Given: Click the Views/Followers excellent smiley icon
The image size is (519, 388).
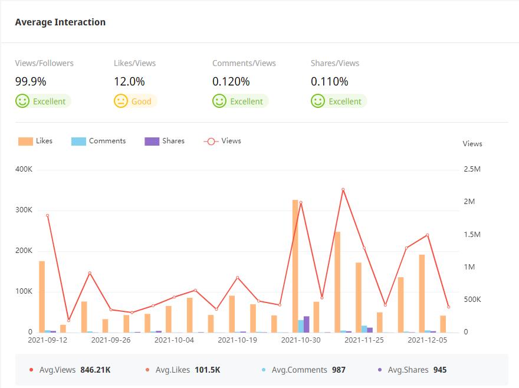Looking at the screenshot, I should click(22, 101).
